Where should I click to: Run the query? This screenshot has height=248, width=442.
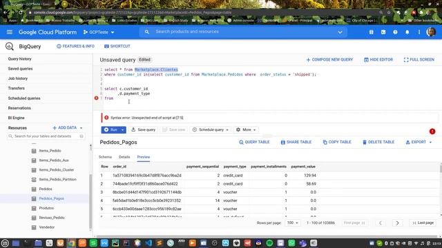tap(110, 130)
